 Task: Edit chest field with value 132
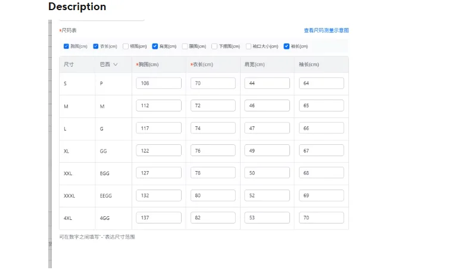coord(159,195)
